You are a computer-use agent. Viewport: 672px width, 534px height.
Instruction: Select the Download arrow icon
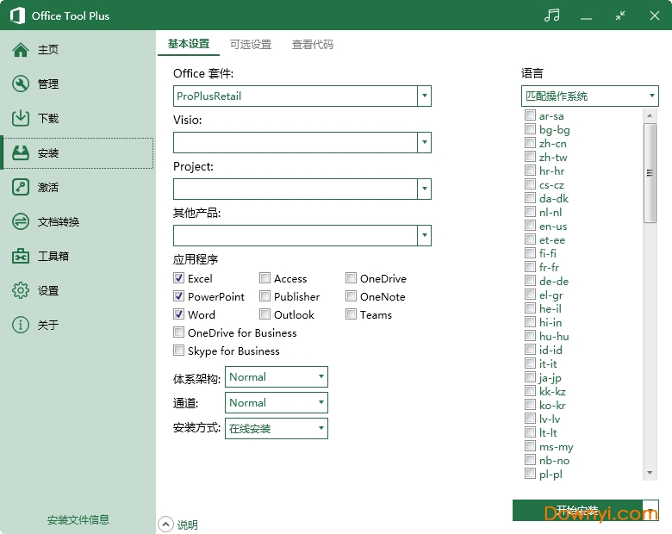click(21, 119)
